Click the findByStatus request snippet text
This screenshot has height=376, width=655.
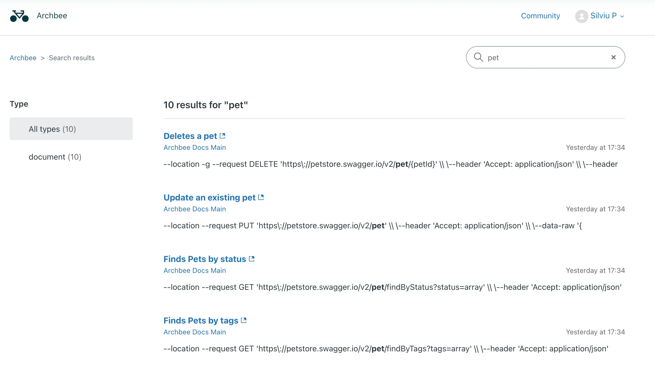click(x=393, y=287)
